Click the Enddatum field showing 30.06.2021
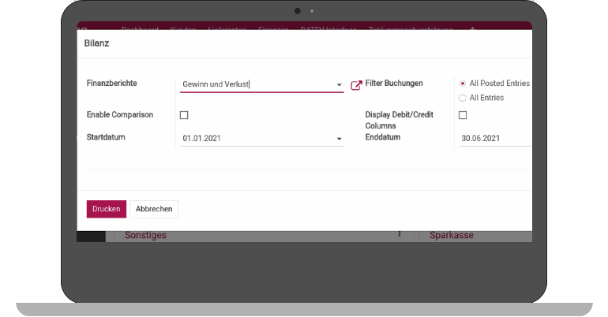 click(x=494, y=138)
